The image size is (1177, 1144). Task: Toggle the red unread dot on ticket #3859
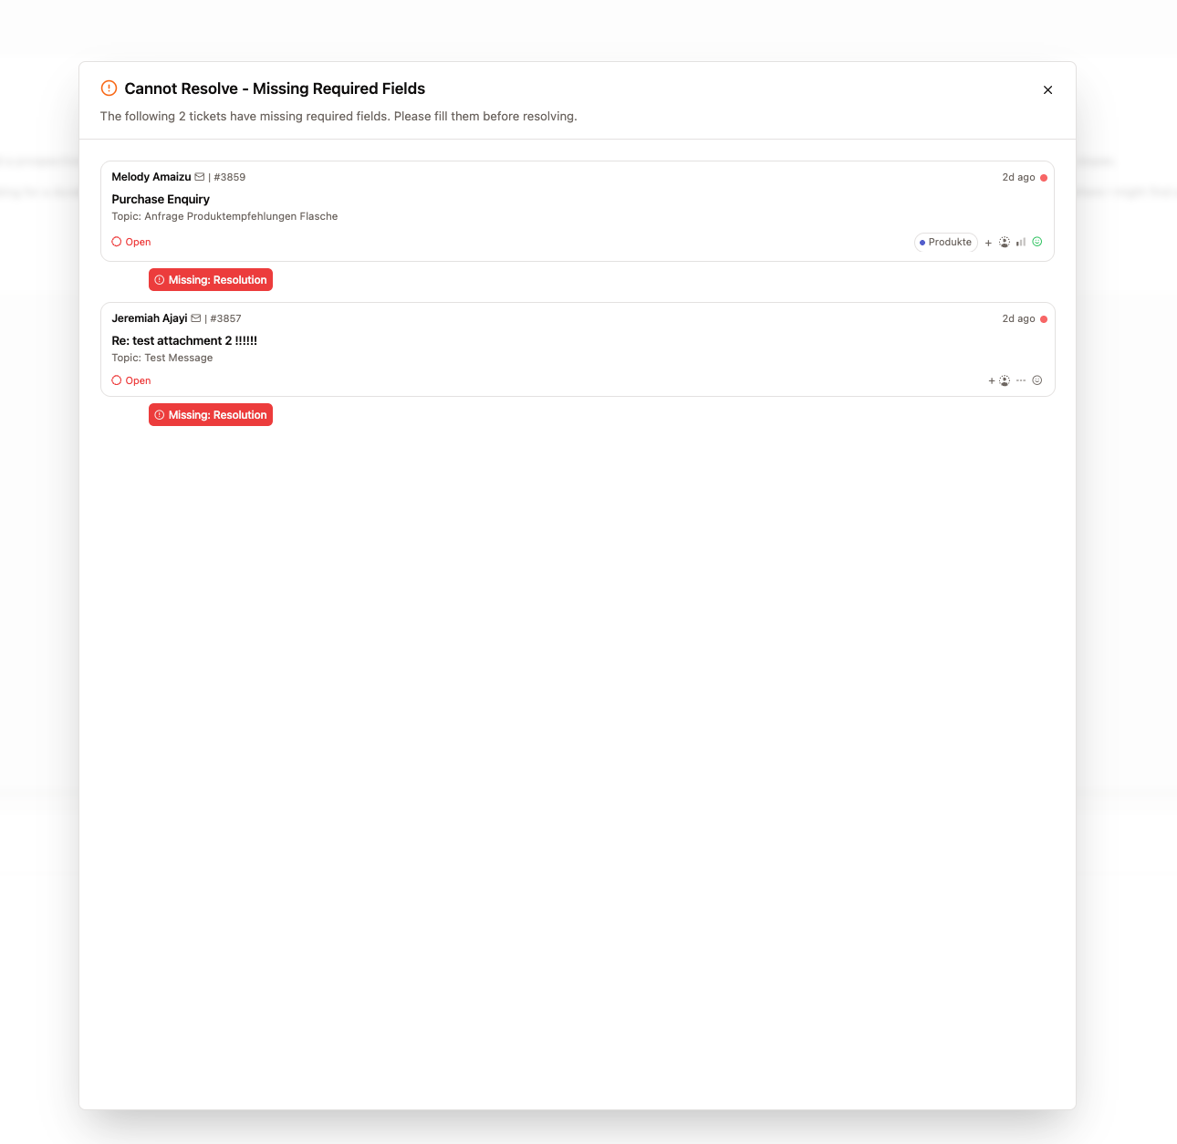click(1046, 177)
